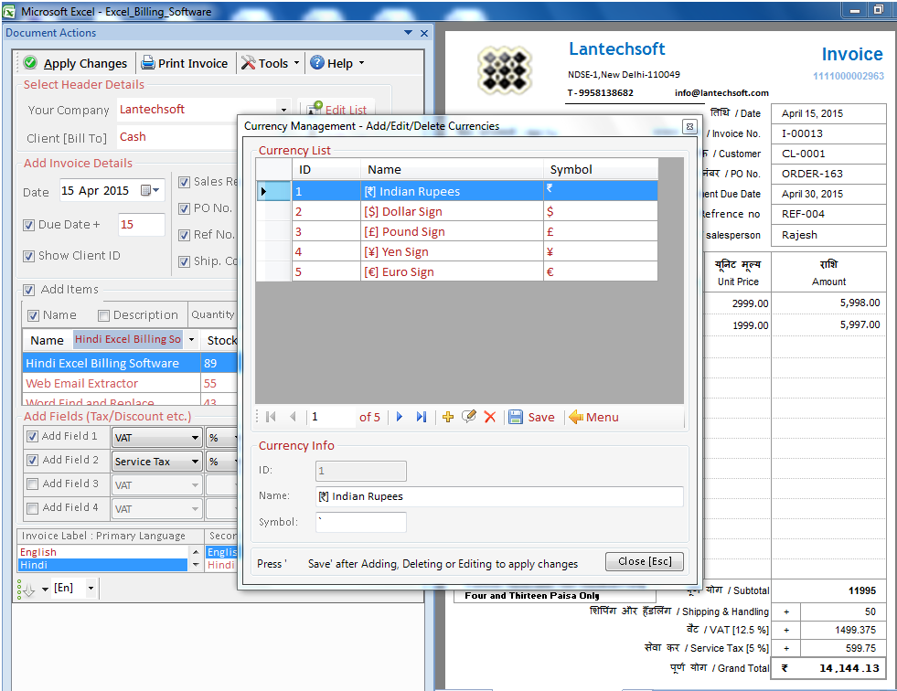Click the Due Date days field
The width and height of the screenshot is (897, 691).
(142, 225)
